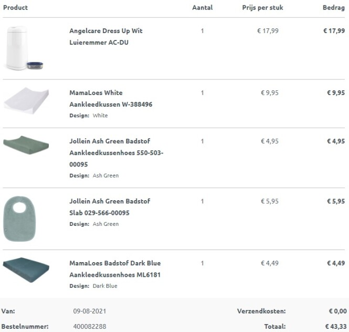Image resolution: width=349 pixels, height=332 pixels.
Task: Click the Ash Green changing pad cover image
Action: [26, 143]
